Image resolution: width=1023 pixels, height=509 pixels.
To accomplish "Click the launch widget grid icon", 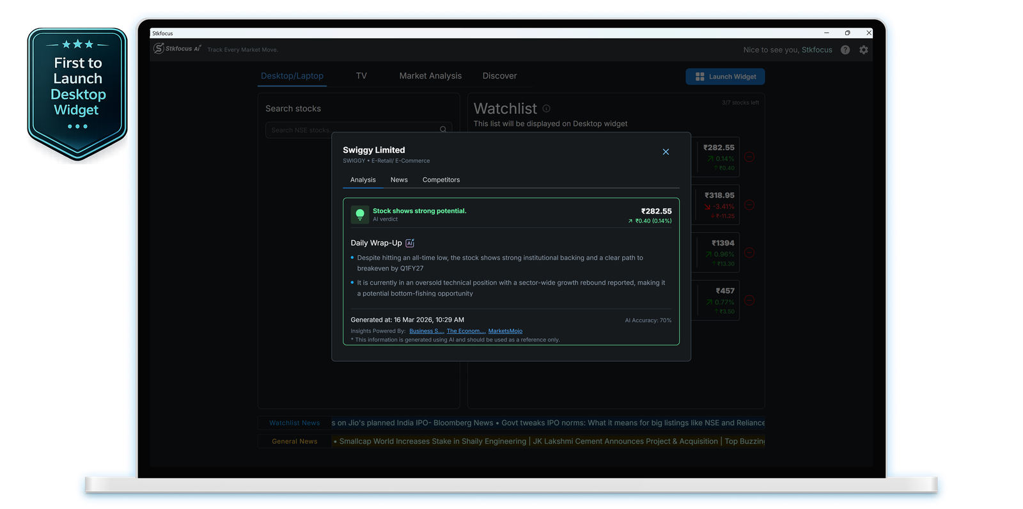I will [x=700, y=77].
